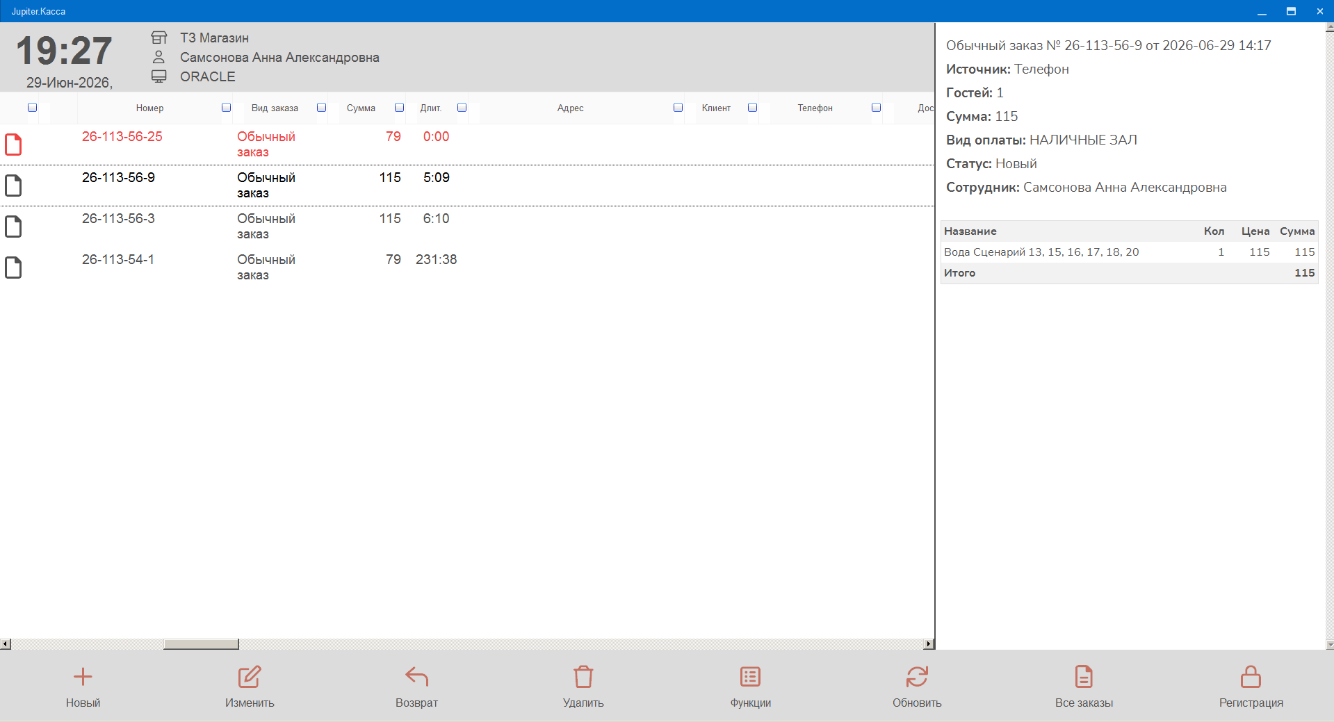Click the Вид заказа column header
The image size is (1334, 722).
275,108
